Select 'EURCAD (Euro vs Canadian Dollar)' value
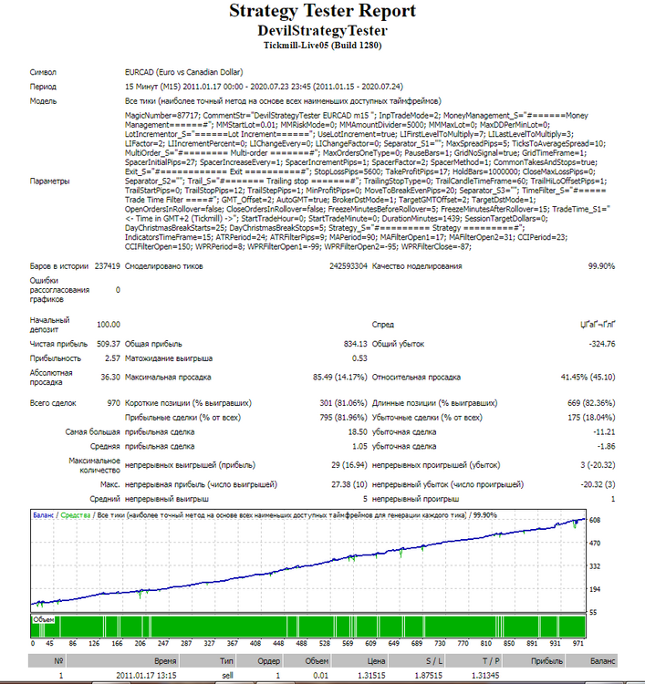 click(x=183, y=72)
